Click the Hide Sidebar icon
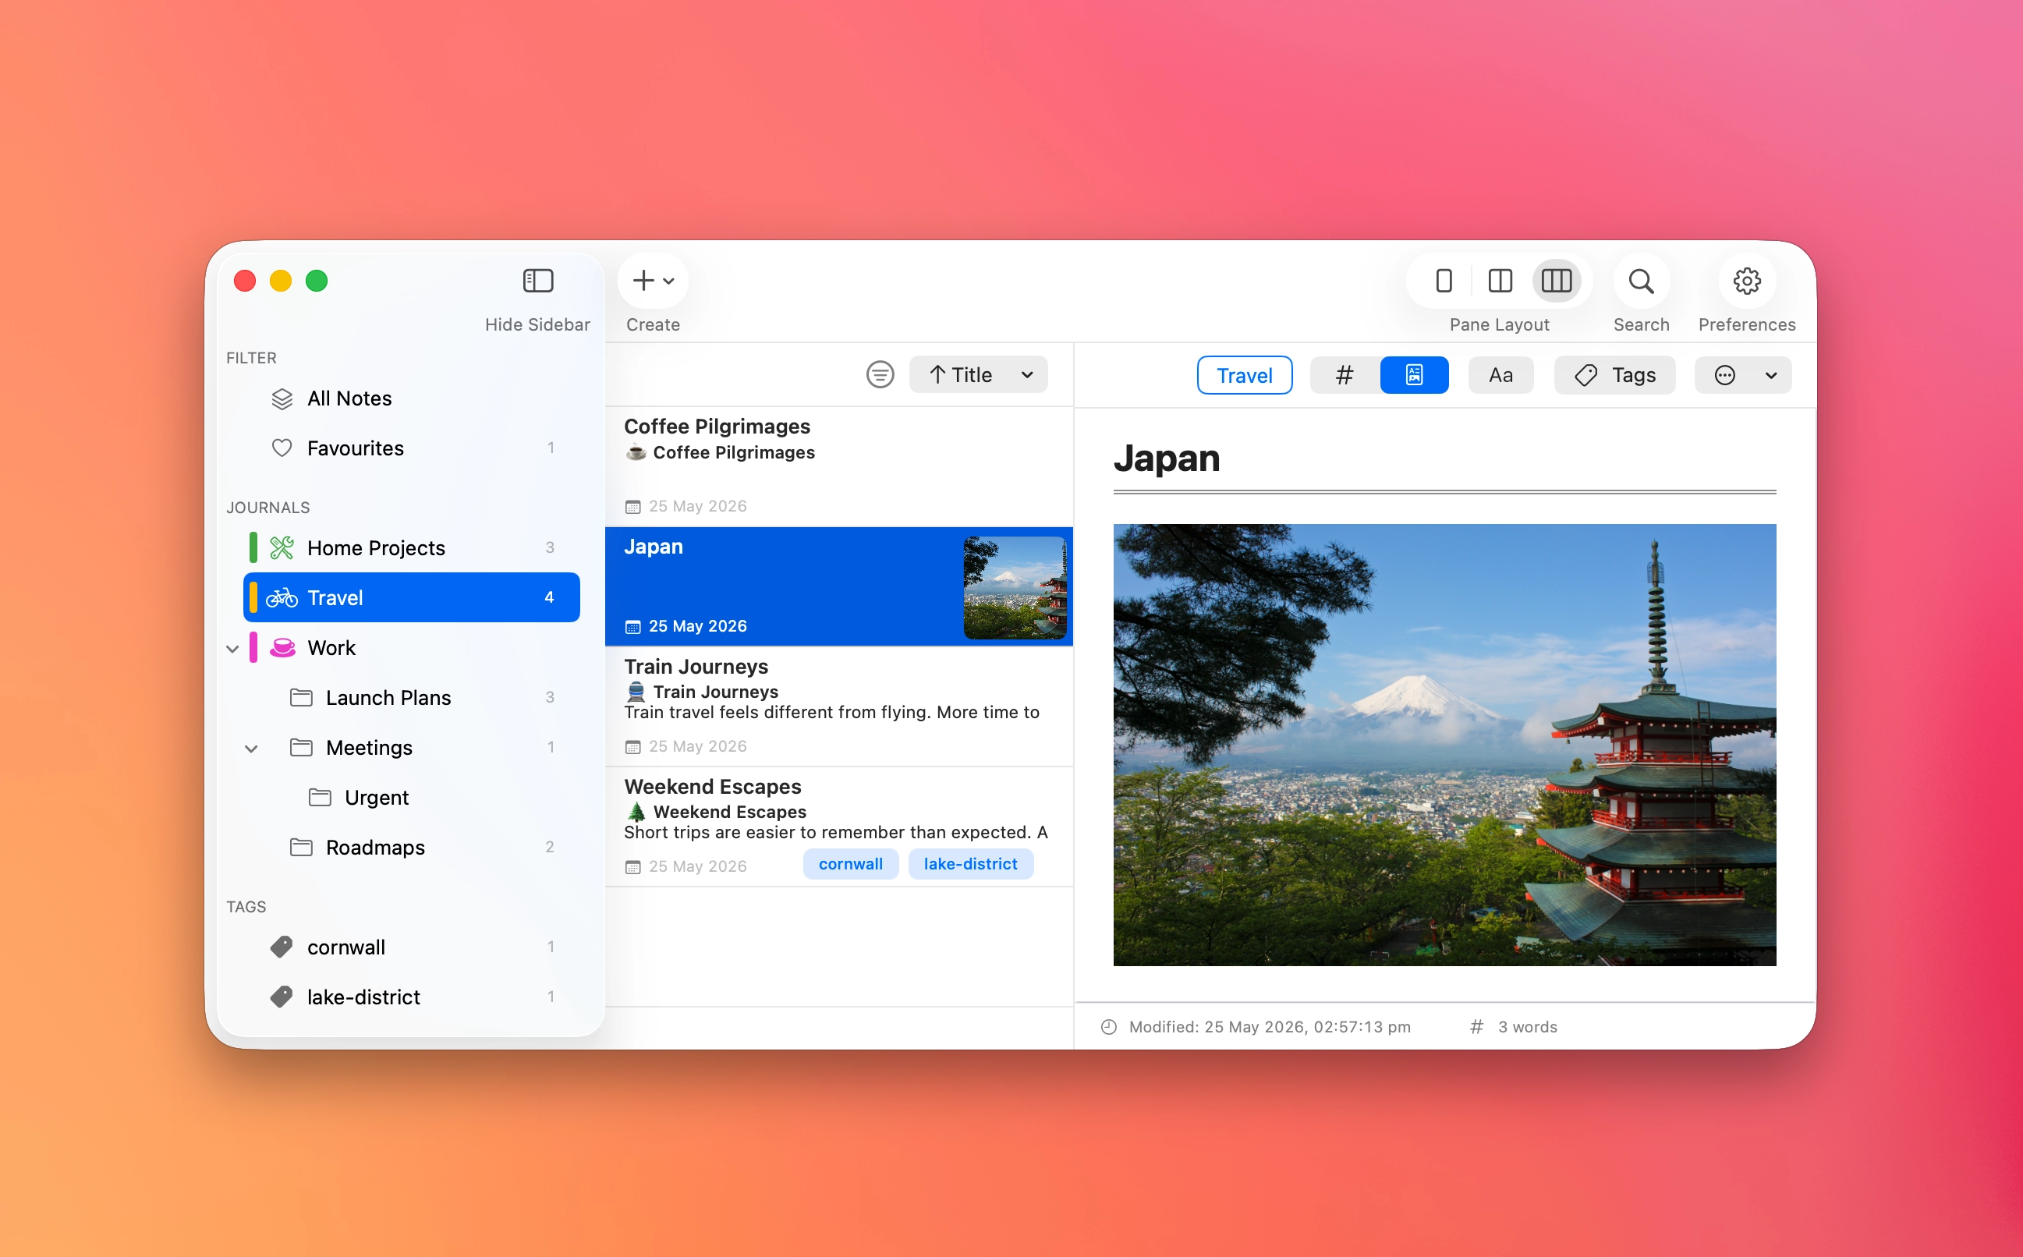 (538, 281)
